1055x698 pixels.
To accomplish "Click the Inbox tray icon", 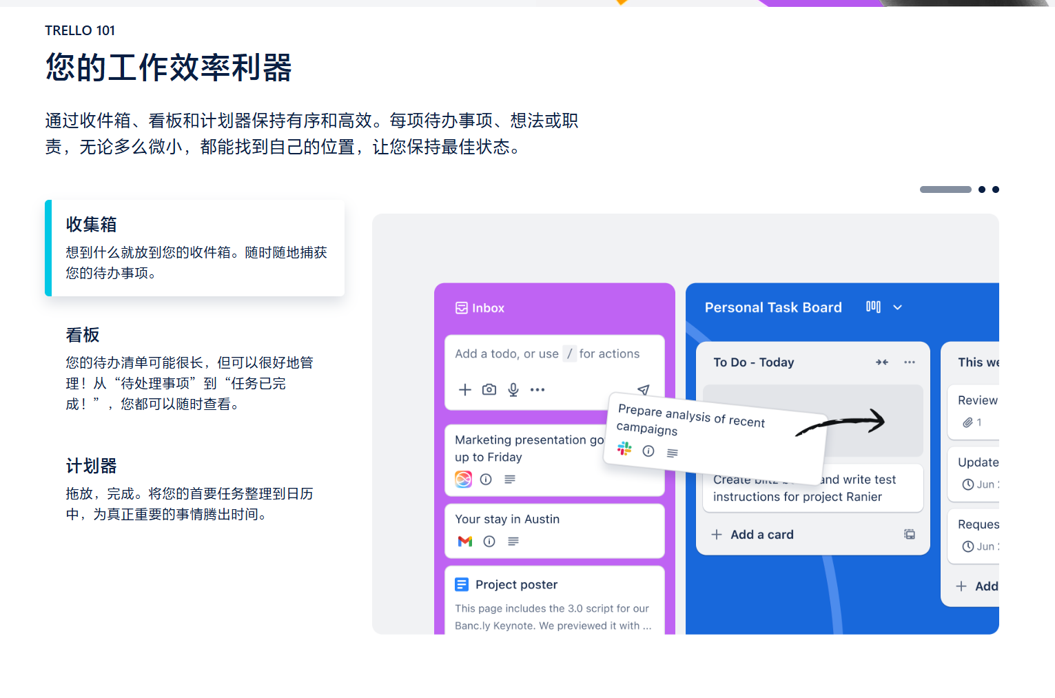I will [x=462, y=308].
